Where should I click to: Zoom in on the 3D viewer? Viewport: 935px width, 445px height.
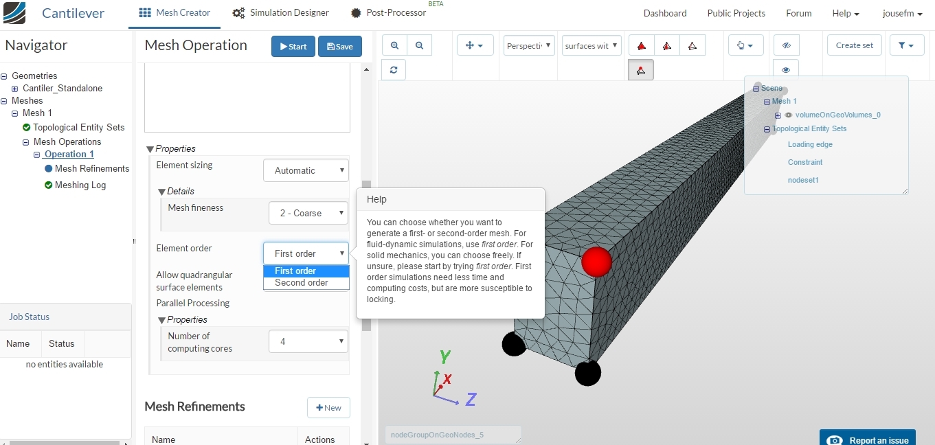click(394, 46)
